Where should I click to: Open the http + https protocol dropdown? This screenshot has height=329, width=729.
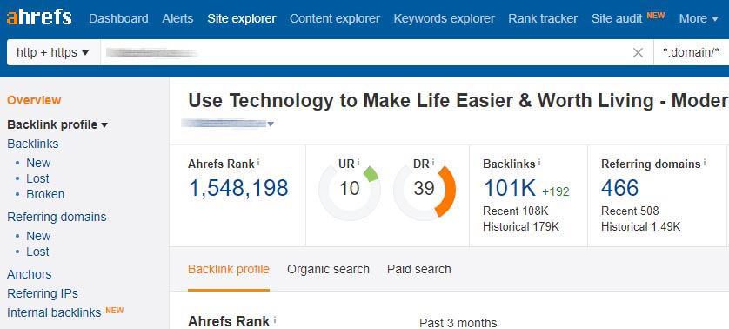coord(53,52)
